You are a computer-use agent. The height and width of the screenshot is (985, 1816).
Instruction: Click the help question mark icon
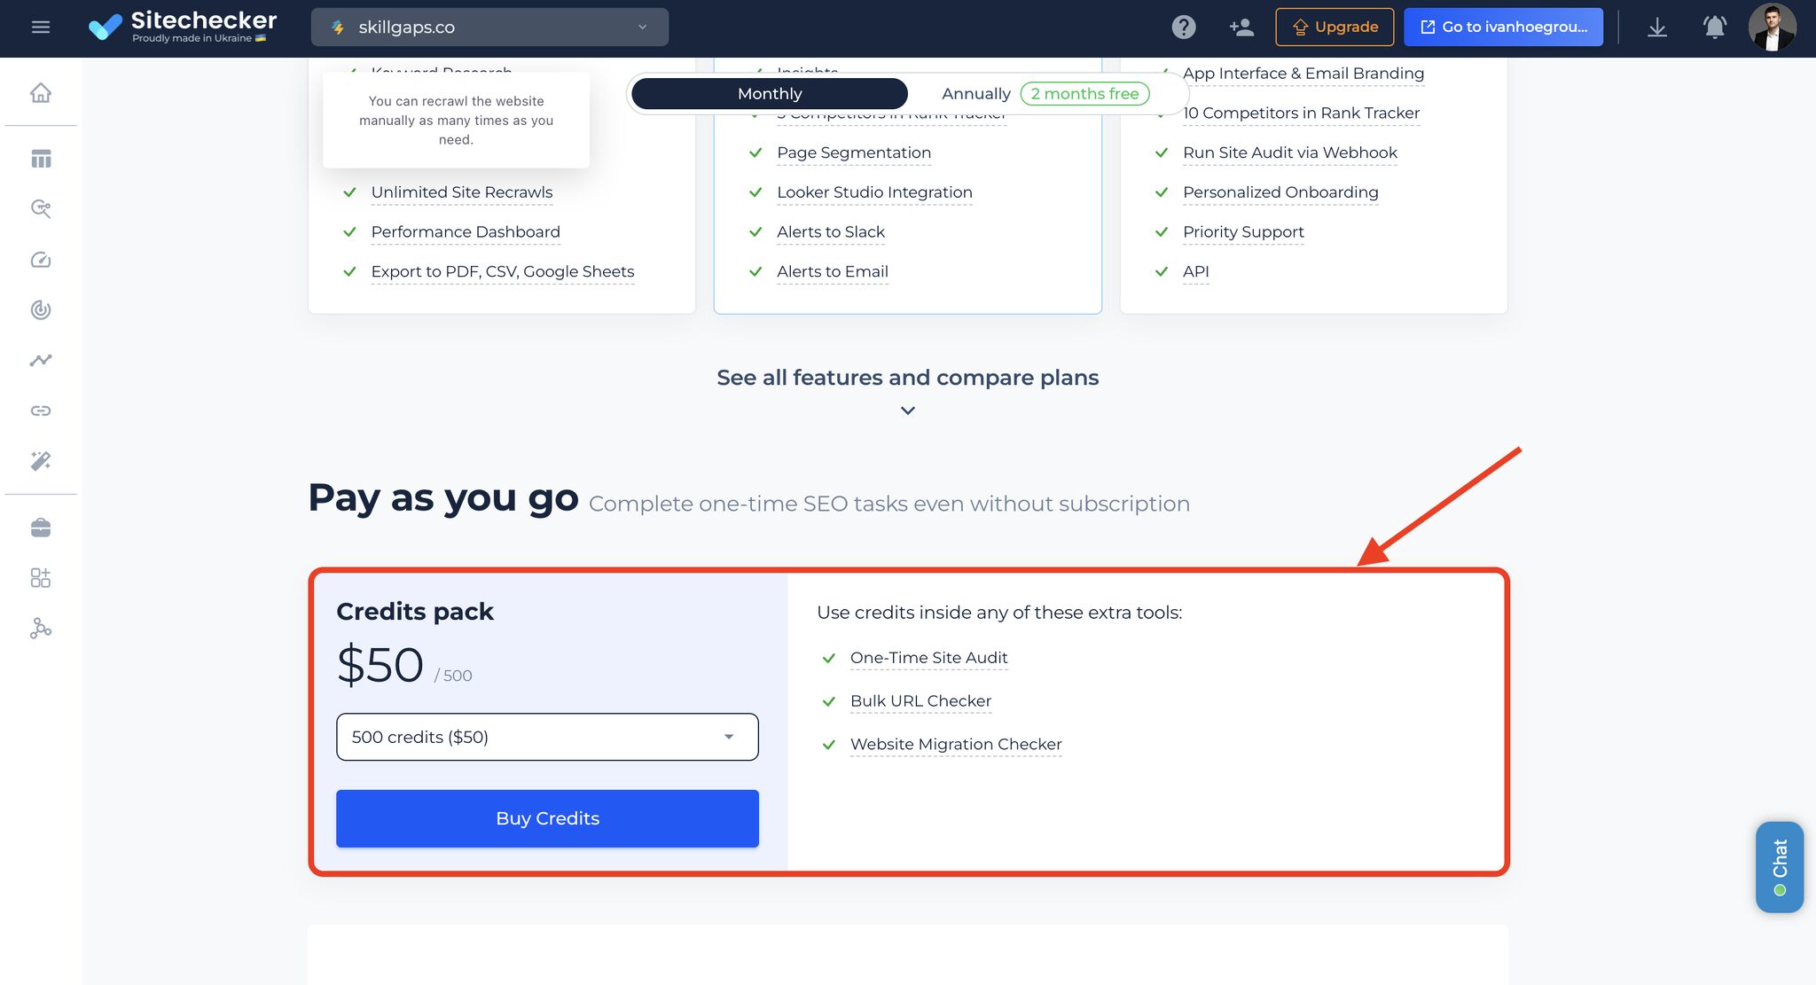tap(1183, 27)
